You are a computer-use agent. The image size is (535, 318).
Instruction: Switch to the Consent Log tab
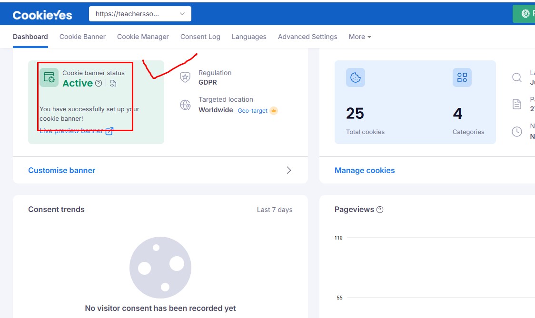click(200, 37)
